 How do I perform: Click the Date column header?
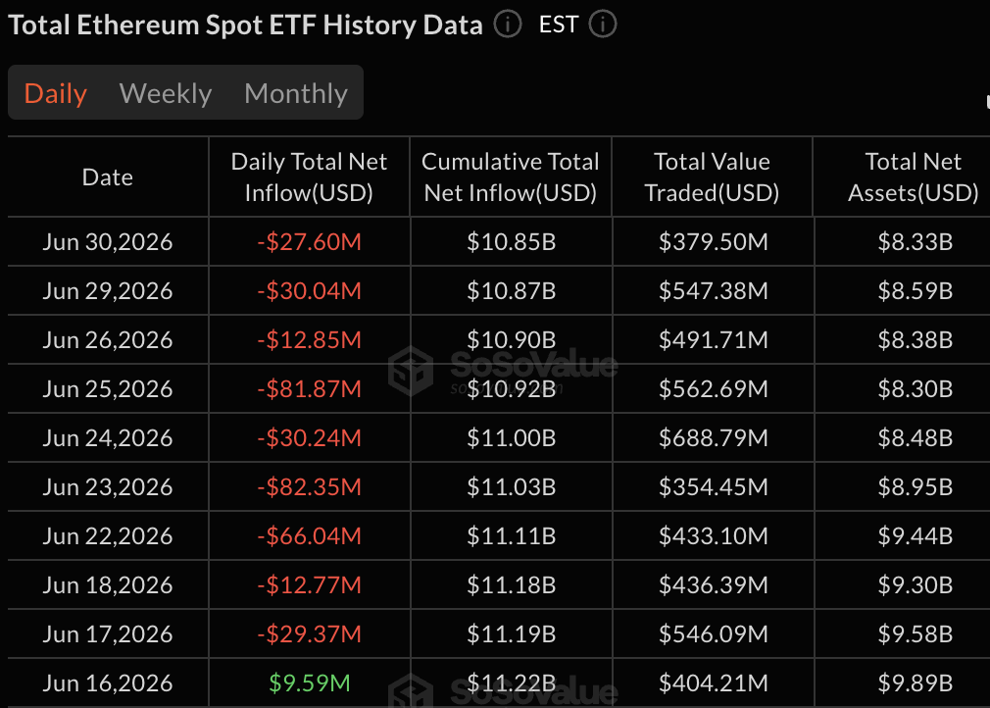[x=108, y=177]
